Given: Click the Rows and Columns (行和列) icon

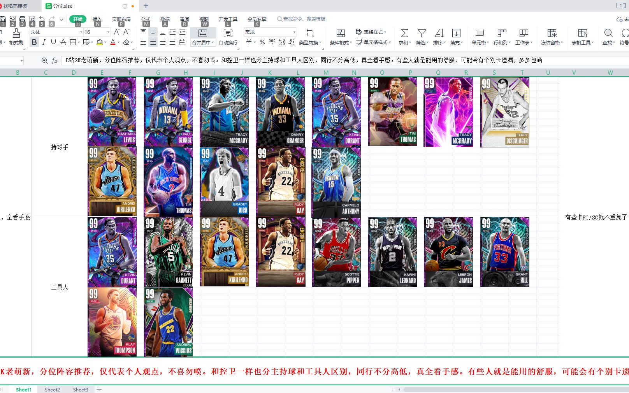Looking at the screenshot, I should pyautogui.click(x=502, y=33).
